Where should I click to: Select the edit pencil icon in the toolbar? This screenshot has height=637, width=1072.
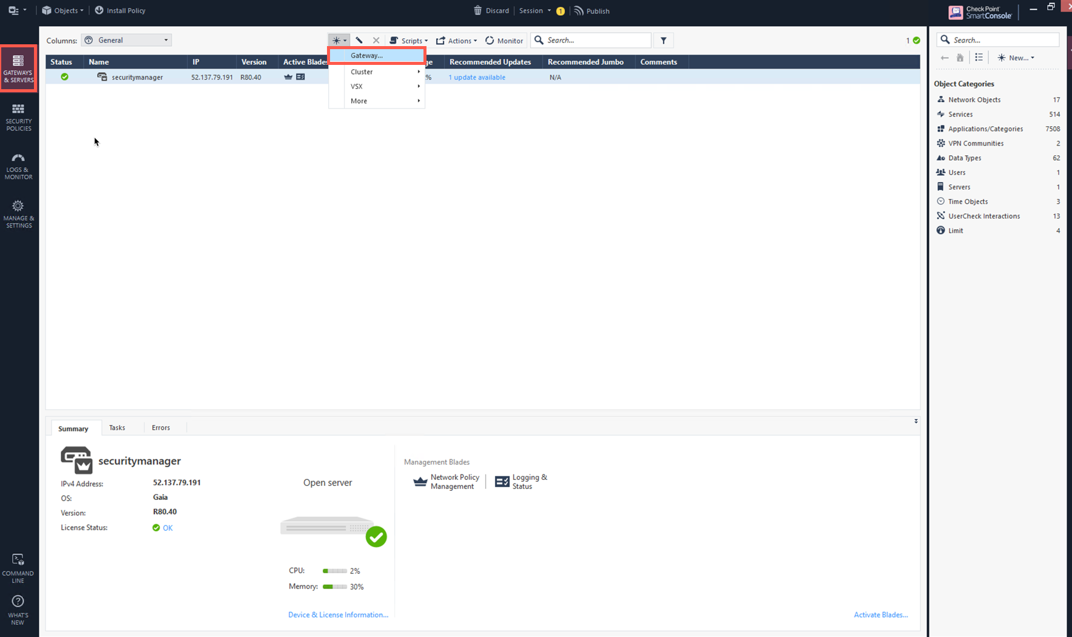359,40
